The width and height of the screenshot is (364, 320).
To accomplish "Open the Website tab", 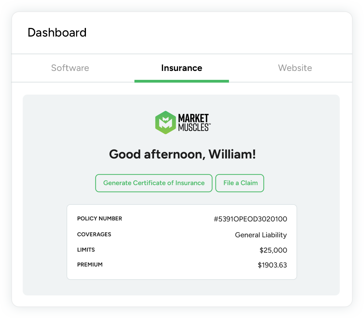I will pyautogui.click(x=295, y=68).
